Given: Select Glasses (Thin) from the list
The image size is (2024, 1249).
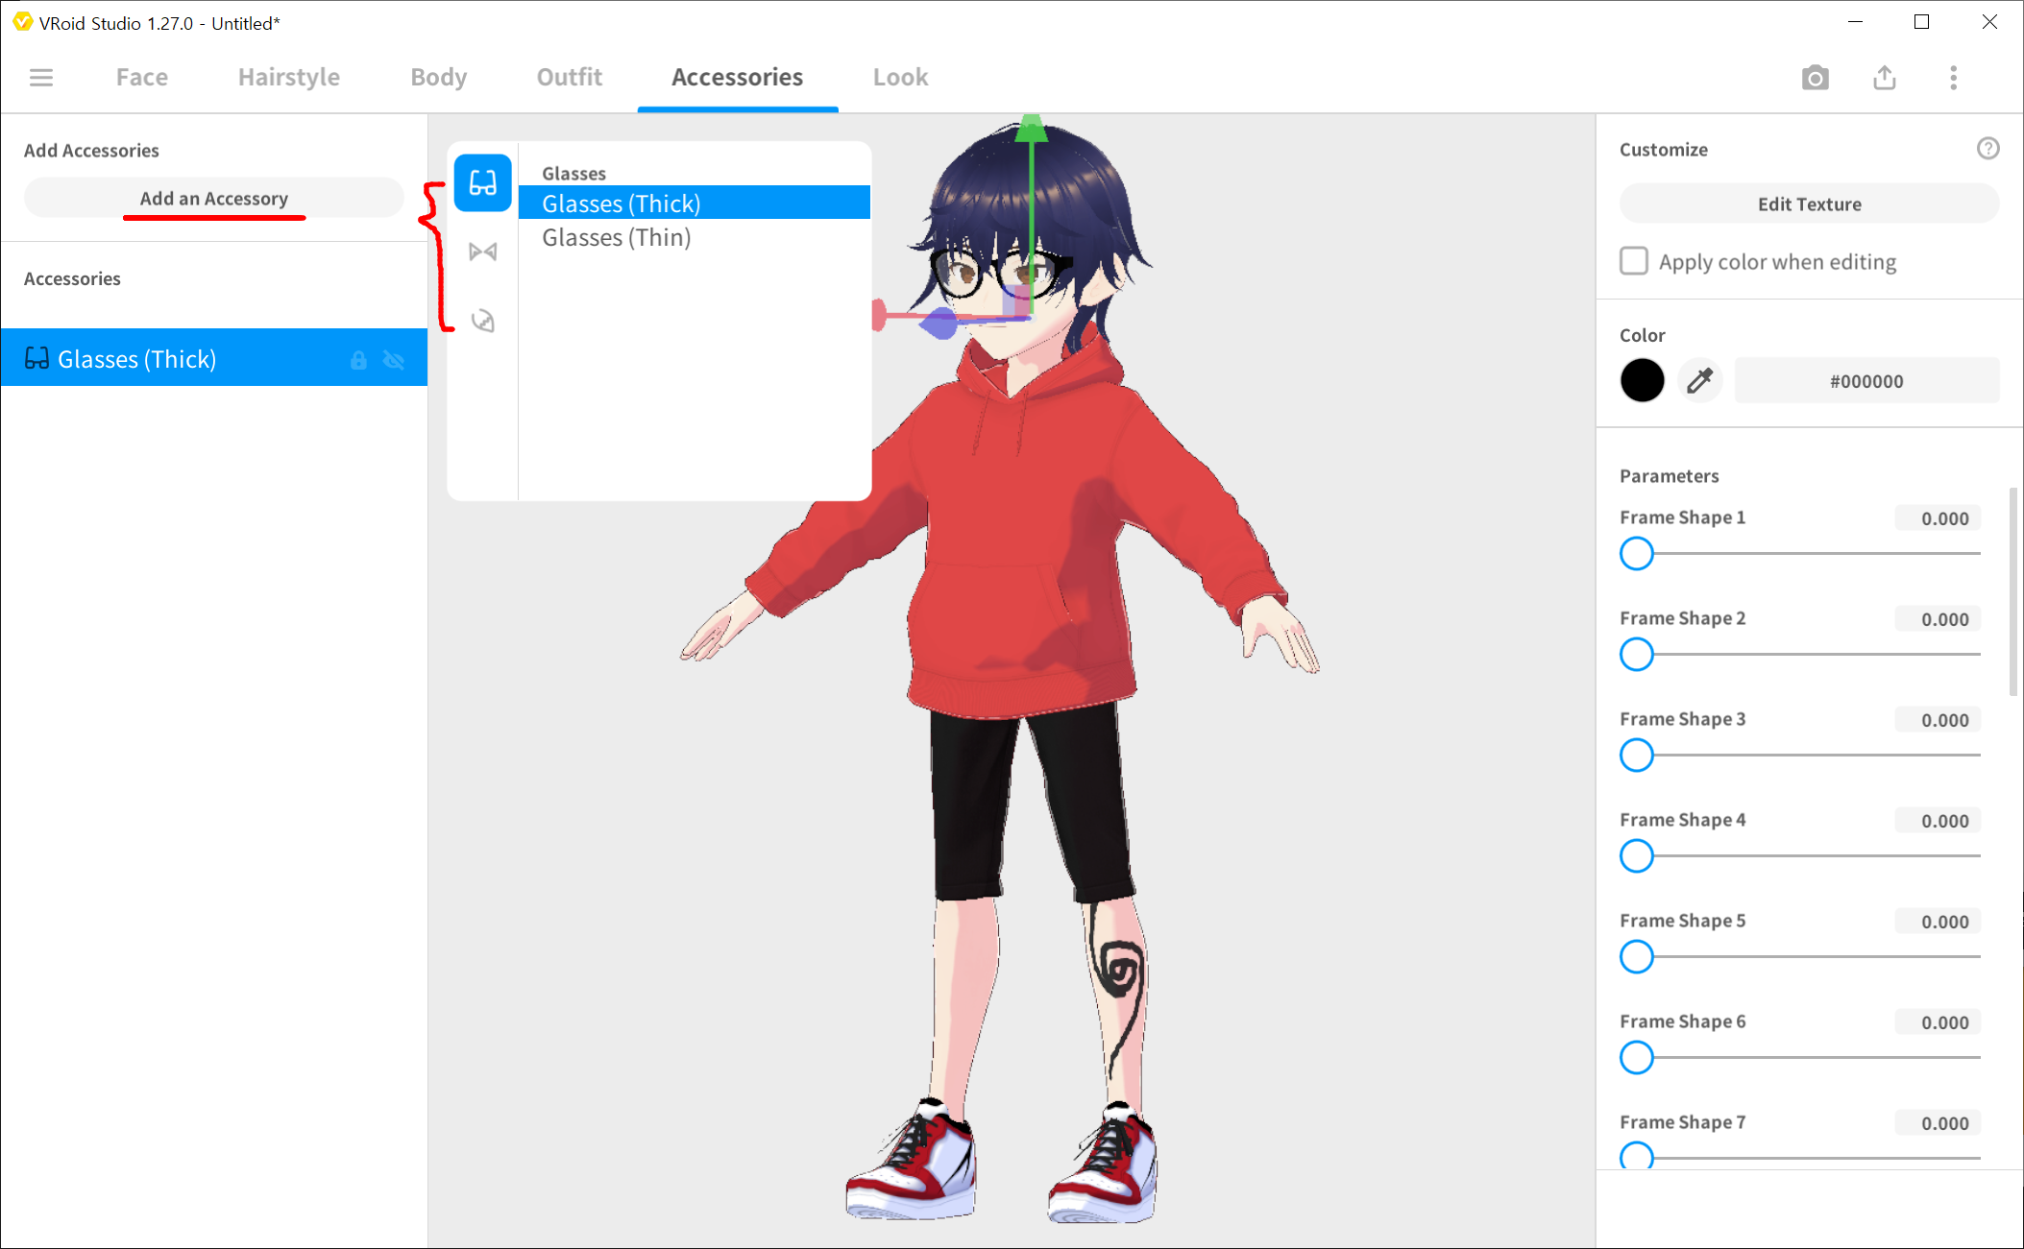Looking at the screenshot, I should coord(616,237).
